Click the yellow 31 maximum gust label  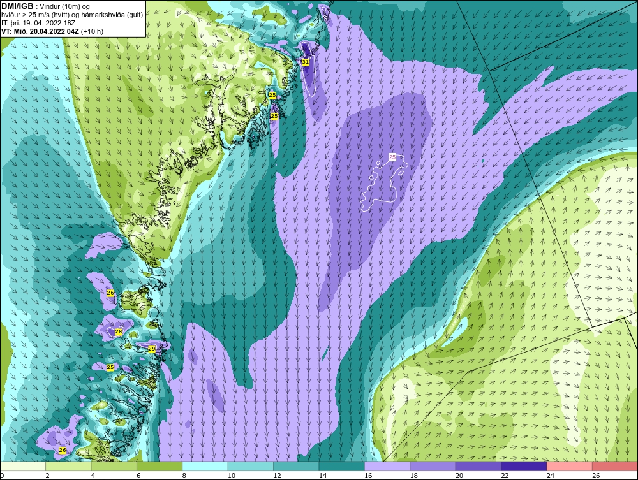(x=306, y=62)
